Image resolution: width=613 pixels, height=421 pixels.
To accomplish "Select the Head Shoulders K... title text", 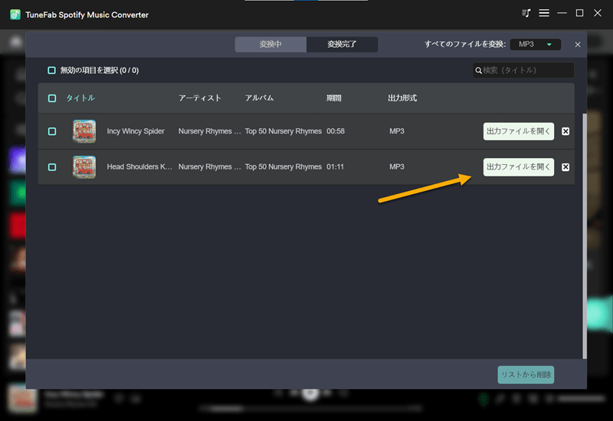I will (139, 166).
